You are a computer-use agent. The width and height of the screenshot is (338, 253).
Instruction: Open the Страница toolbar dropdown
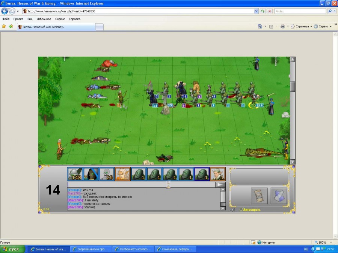click(301, 27)
